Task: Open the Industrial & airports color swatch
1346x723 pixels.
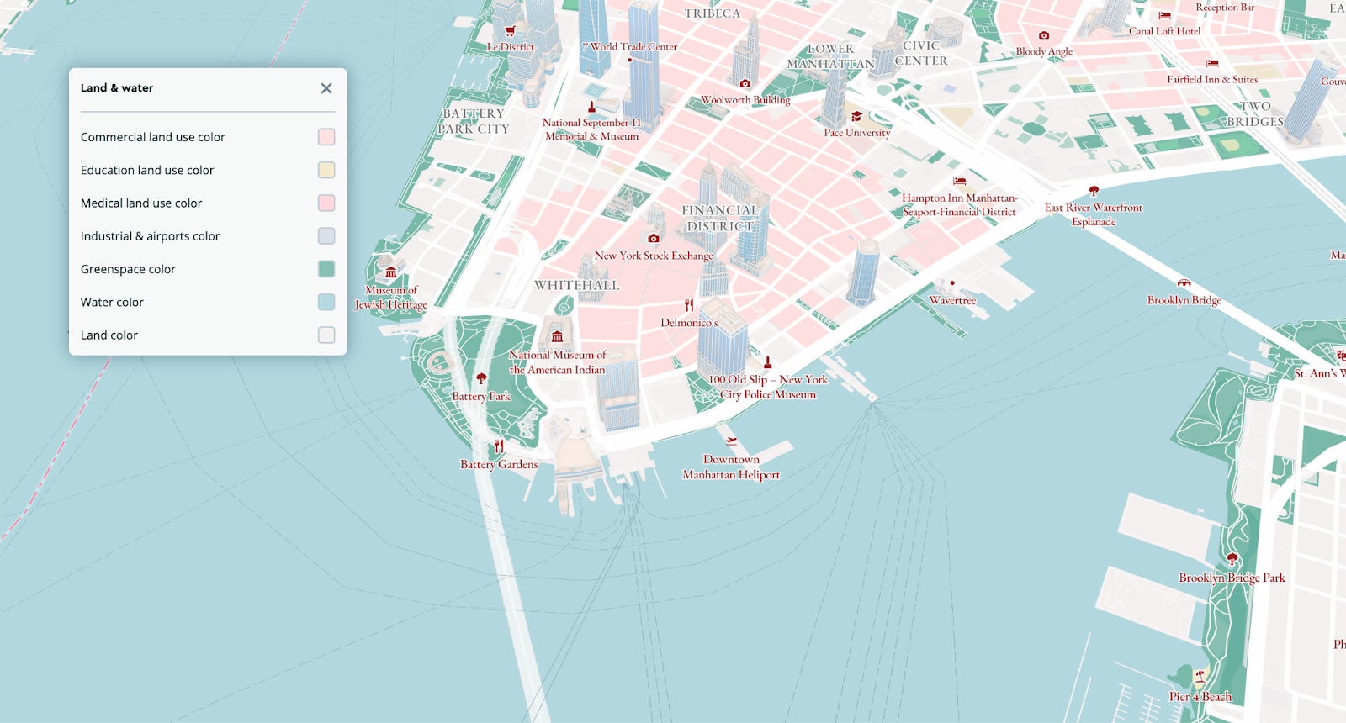Action: [x=326, y=236]
